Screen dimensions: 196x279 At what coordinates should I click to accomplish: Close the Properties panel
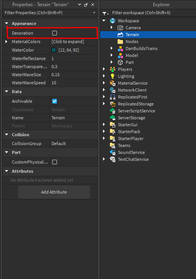pos(93,5)
